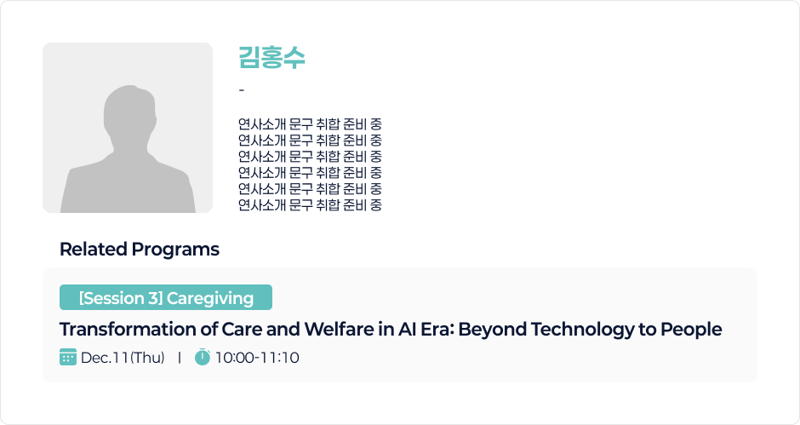Click the word "Caregiving" in the session badge
This screenshot has height=425, width=800.
point(210,298)
